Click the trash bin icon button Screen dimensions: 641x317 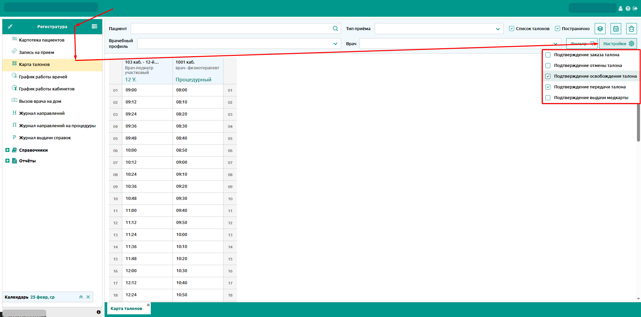click(x=631, y=29)
